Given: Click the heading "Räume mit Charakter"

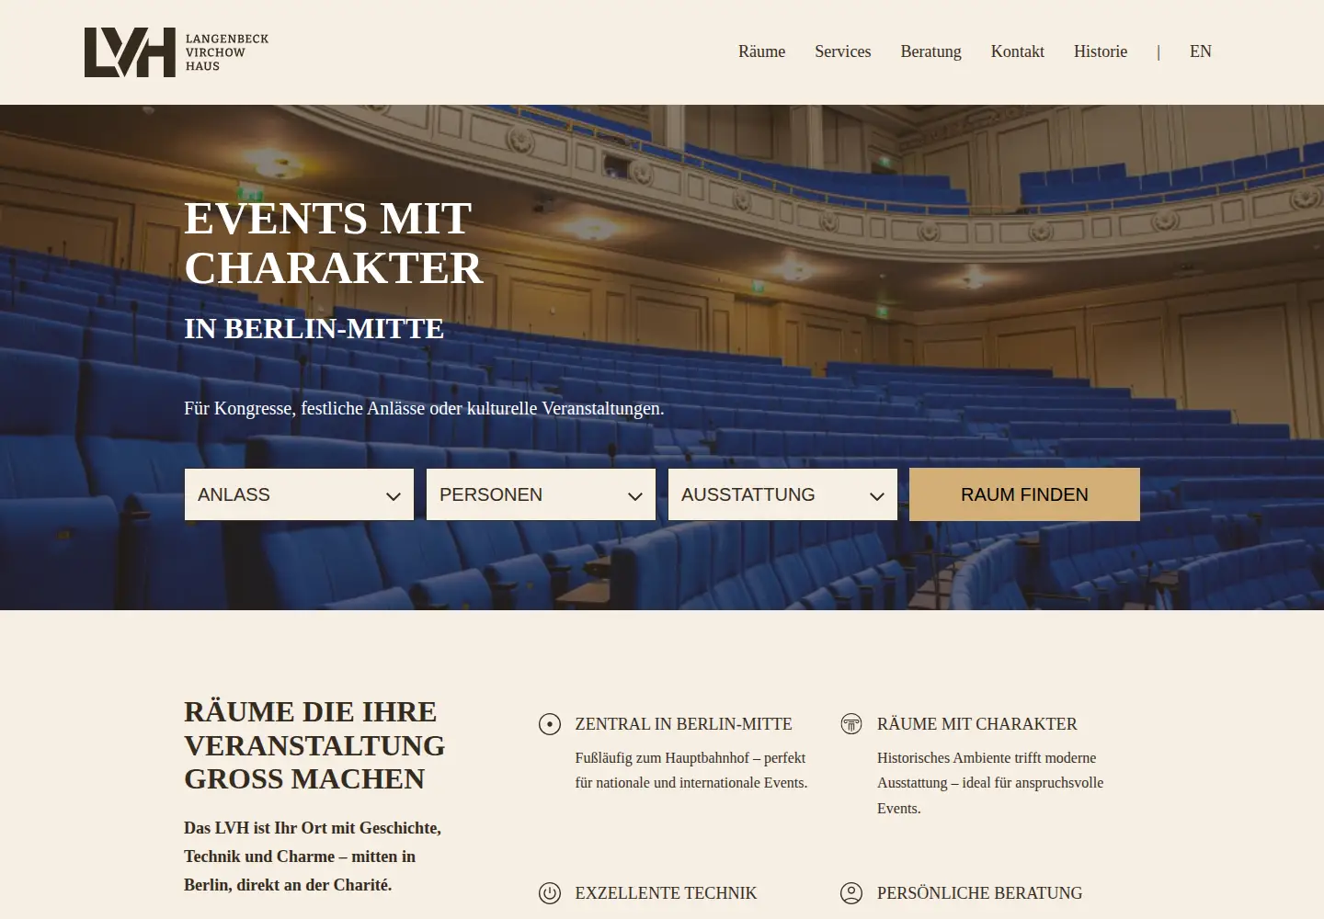Looking at the screenshot, I should (x=976, y=724).
